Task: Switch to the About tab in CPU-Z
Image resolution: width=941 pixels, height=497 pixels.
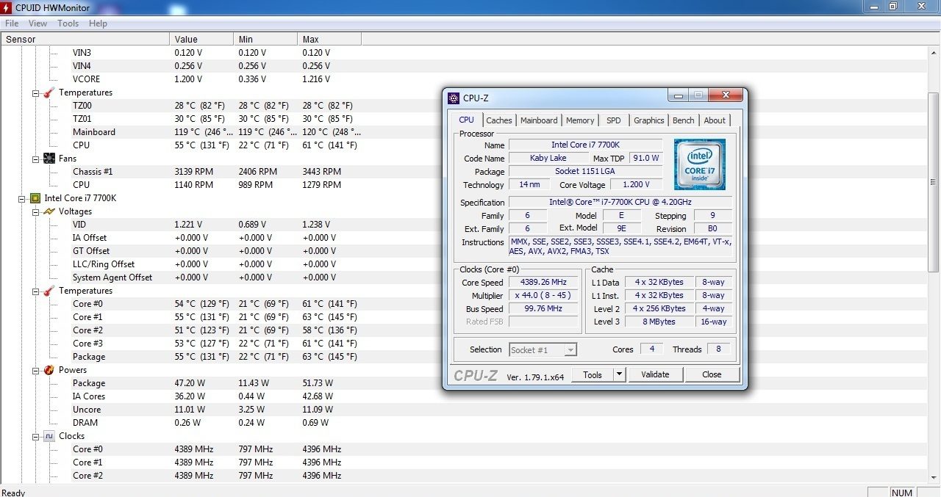Action: [x=715, y=120]
